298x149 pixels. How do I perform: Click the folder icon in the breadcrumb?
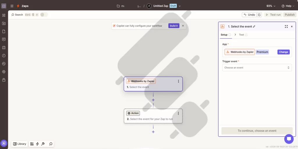[118, 6]
